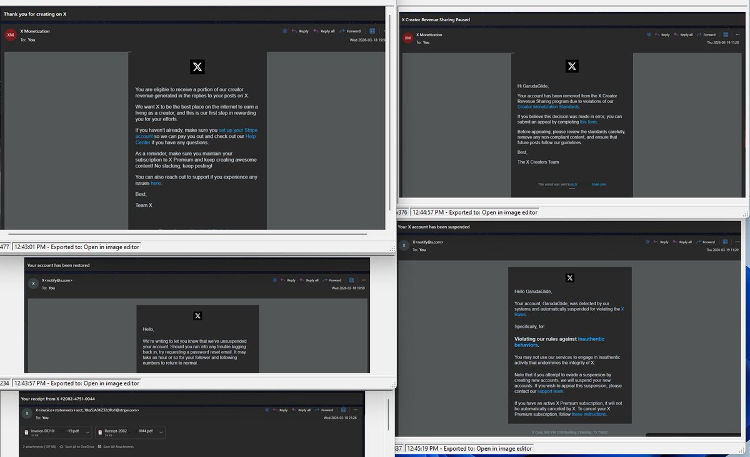Open the 'inauthentic behaviors' link

[x=559, y=342]
